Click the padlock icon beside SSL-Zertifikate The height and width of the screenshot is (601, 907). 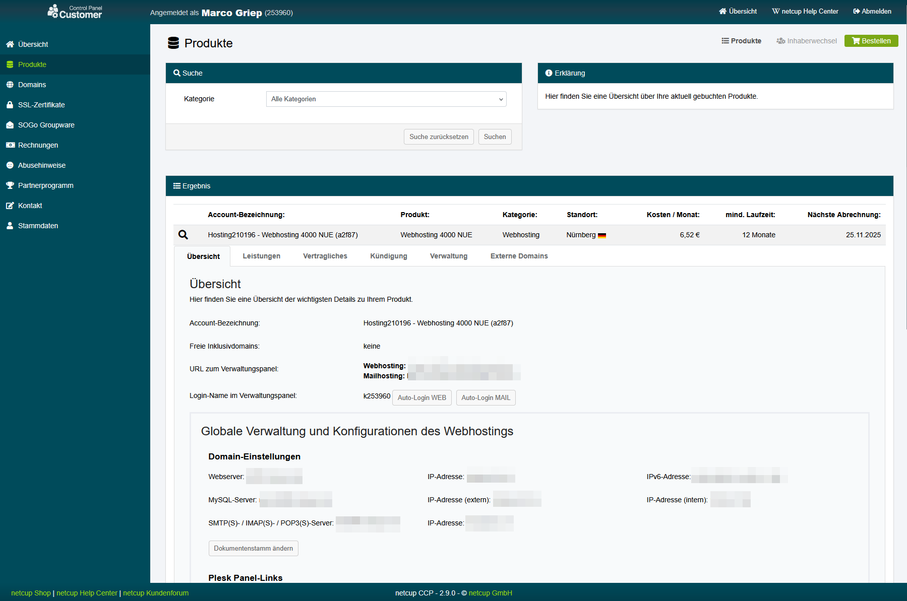point(10,105)
